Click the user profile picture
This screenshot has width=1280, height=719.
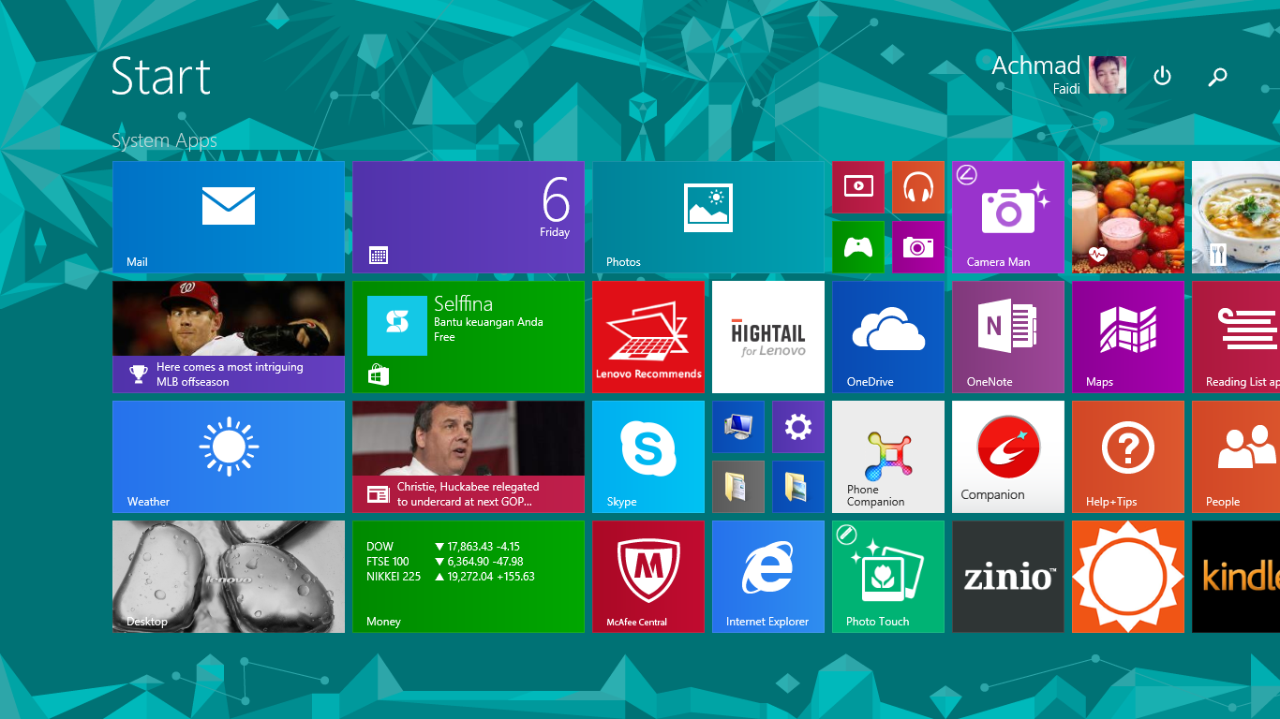1108,75
